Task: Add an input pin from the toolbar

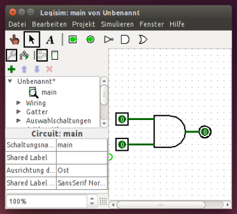Action: [x=73, y=40]
